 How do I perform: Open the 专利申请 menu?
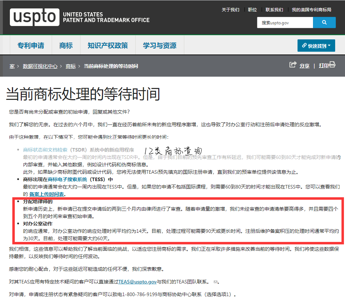pyautogui.click(x=31, y=46)
